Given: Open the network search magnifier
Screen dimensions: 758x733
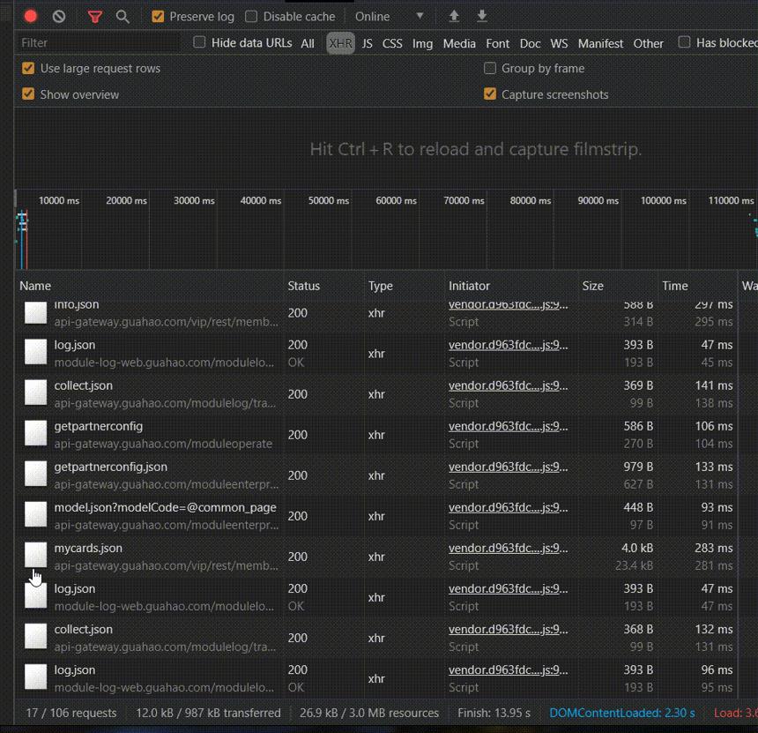Looking at the screenshot, I should tap(123, 17).
